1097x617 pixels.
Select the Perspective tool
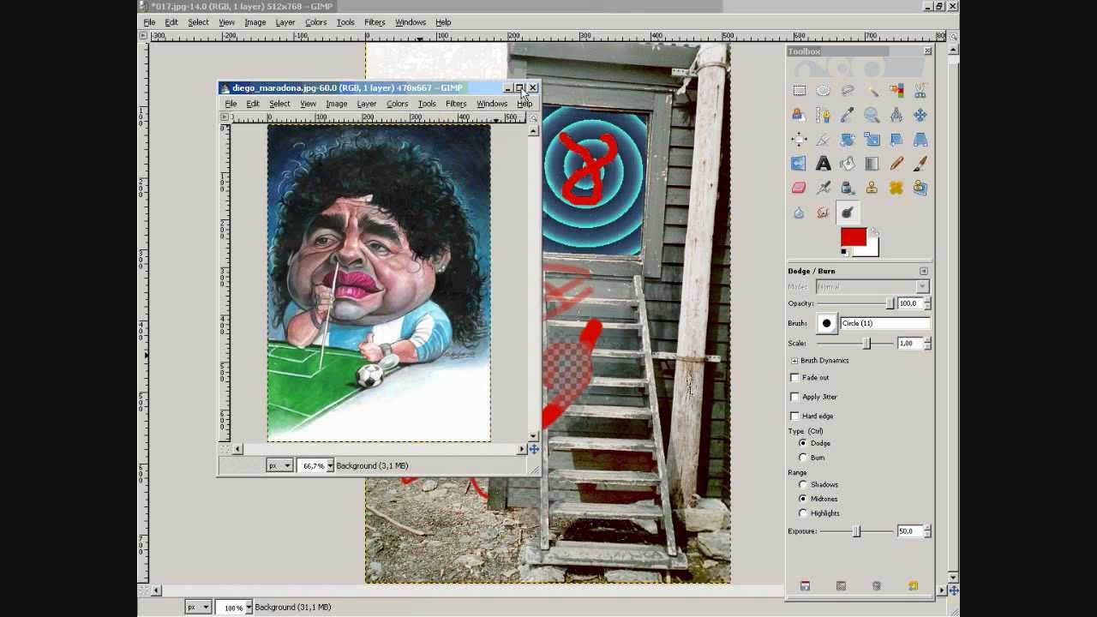(x=920, y=139)
